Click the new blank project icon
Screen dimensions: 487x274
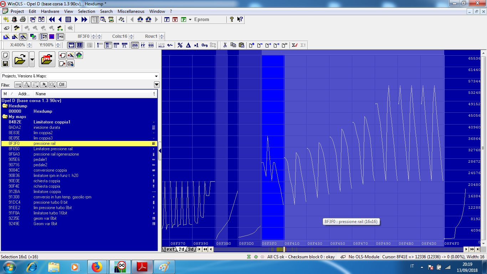(5, 55)
